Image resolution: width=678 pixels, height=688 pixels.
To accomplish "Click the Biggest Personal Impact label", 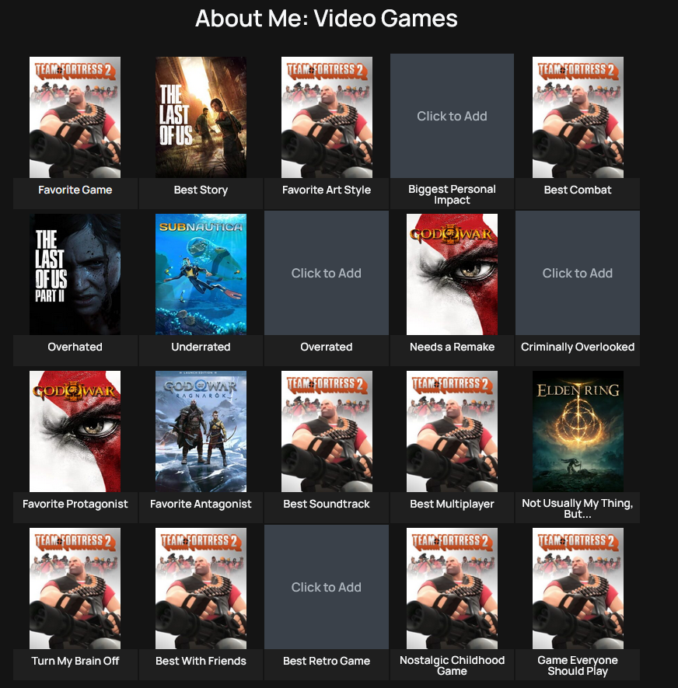I will pyautogui.click(x=452, y=194).
